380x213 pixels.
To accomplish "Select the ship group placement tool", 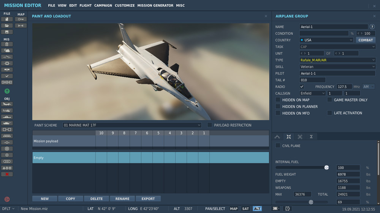I will 7,117.
